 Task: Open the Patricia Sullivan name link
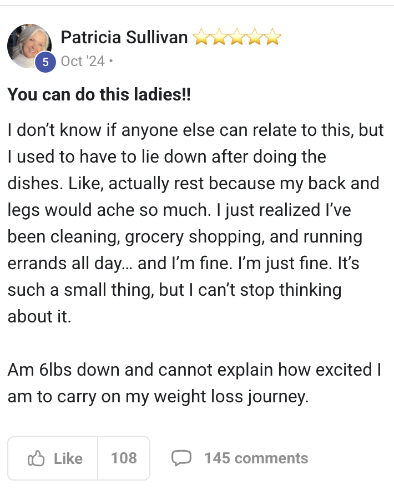coord(124,37)
